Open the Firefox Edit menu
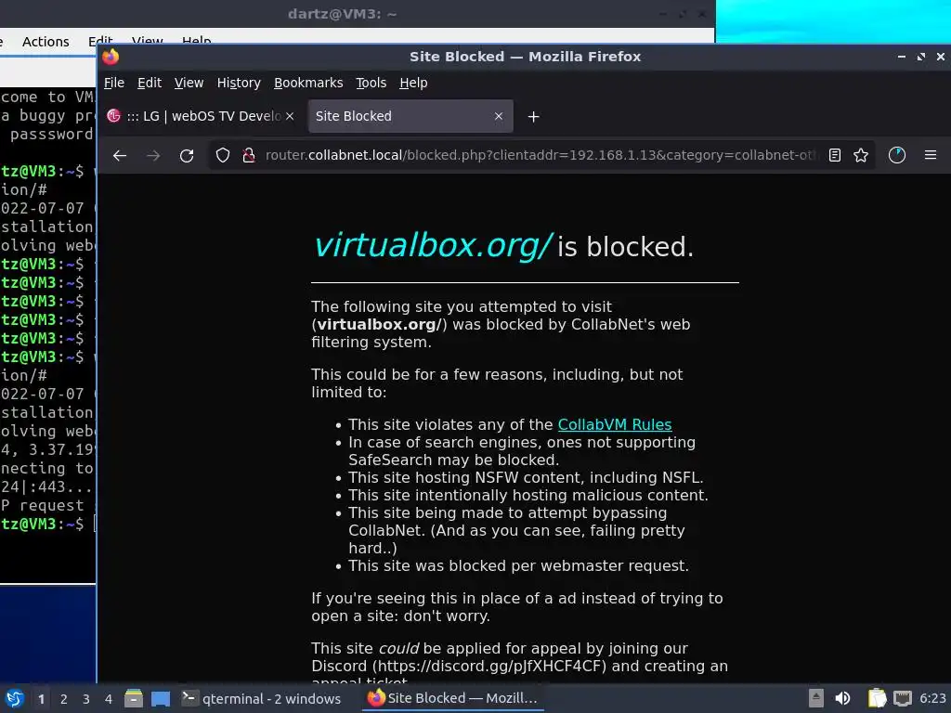The width and height of the screenshot is (951, 713). pos(150,83)
